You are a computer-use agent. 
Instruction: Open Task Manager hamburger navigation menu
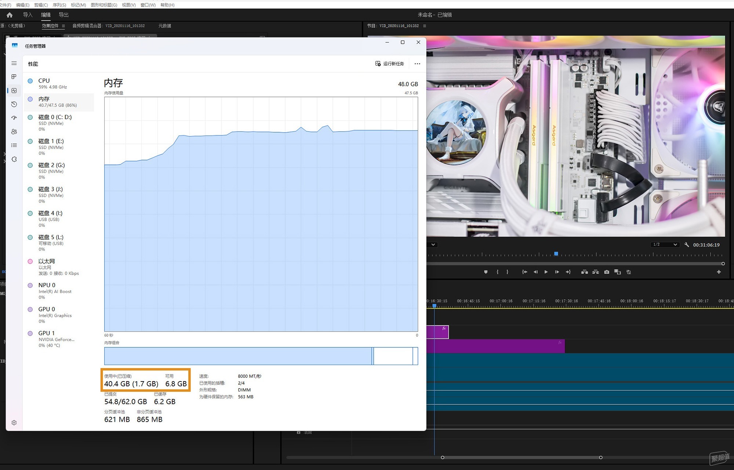(14, 63)
